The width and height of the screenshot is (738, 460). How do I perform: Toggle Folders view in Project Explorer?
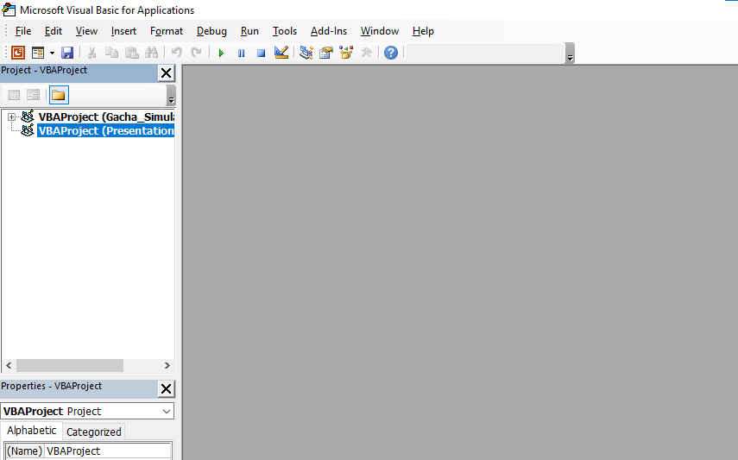(x=59, y=95)
